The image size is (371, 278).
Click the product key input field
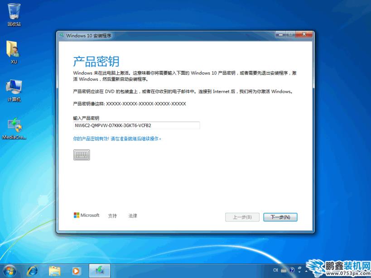(136, 125)
